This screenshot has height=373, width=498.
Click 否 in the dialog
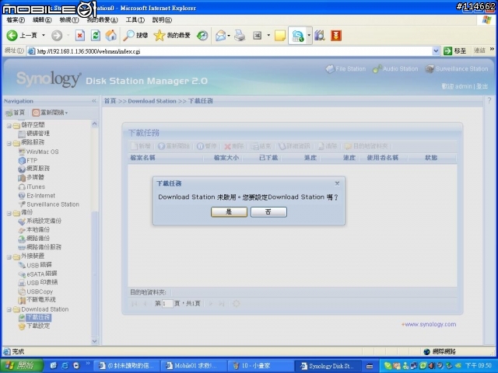268,211
